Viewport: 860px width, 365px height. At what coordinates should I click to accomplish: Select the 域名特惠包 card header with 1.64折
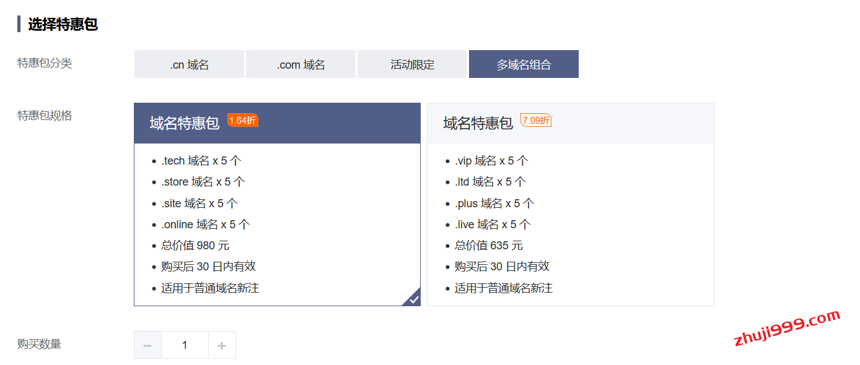point(185,123)
